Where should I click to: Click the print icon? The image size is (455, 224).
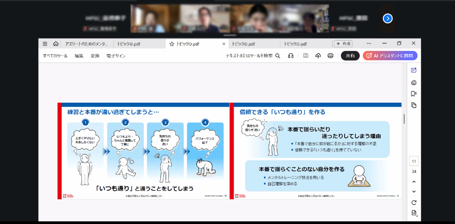[x=330, y=56]
